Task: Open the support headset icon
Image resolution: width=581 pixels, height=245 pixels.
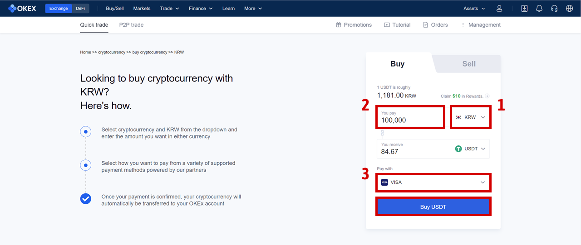Action: [554, 8]
